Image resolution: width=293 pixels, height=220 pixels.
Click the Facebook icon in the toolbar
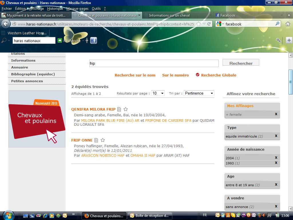click(94, 40)
